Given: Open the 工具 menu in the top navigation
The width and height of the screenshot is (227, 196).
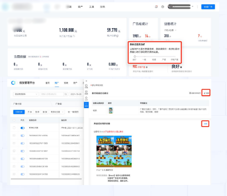Looking at the screenshot, I should (92, 7).
